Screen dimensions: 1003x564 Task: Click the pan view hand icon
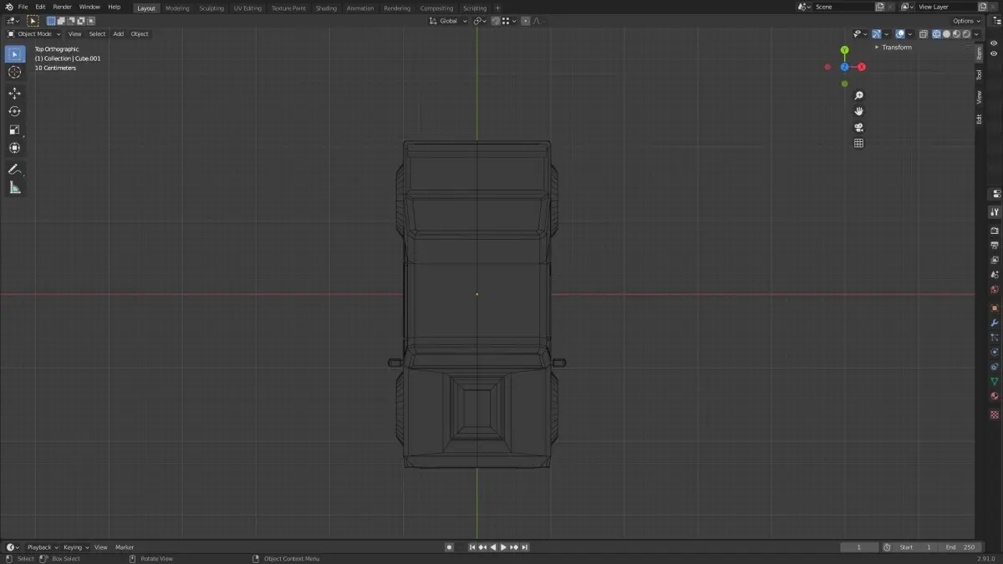[x=858, y=111]
